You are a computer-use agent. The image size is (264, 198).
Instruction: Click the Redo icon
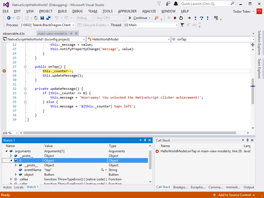(x=66, y=18)
